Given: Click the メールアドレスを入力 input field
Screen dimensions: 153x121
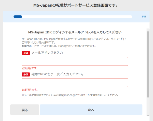Looking at the screenshot, I should click(75, 61).
